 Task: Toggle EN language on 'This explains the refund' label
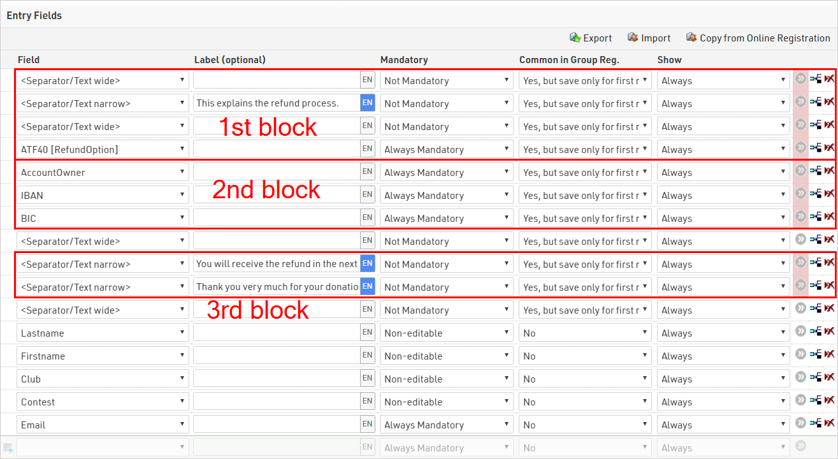(x=368, y=103)
